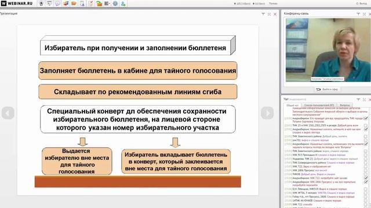The width and height of the screenshot is (371, 208).
Task: Check the УИК 915 Приходько message
Action: (x=366, y=155)
